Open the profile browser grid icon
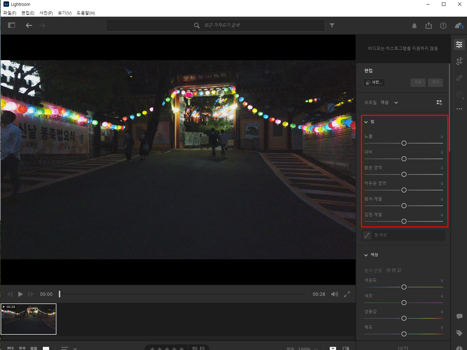467x350 pixels. (439, 102)
